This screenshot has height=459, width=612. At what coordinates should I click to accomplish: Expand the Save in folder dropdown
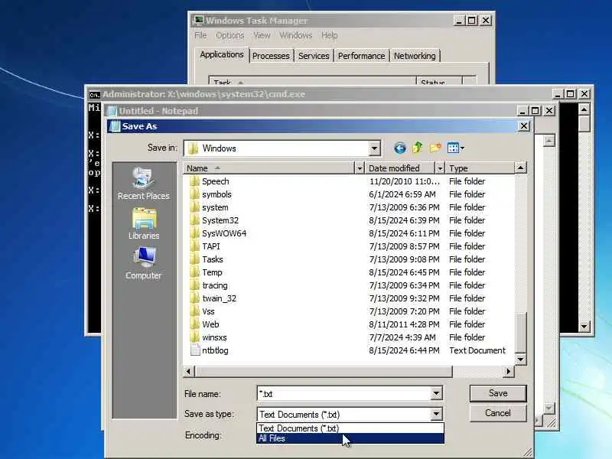tap(374, 148)
